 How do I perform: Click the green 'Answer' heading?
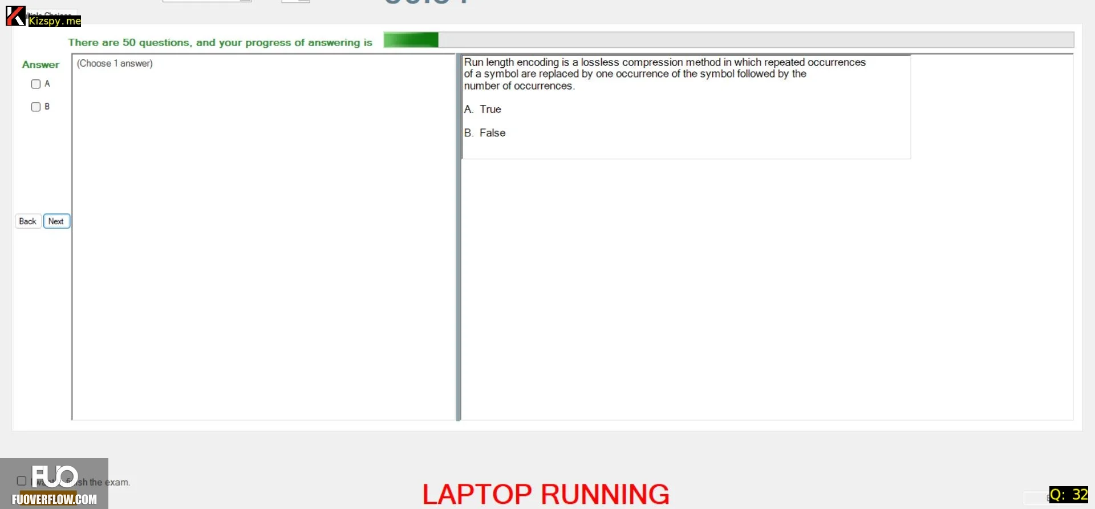pos(40,64)
